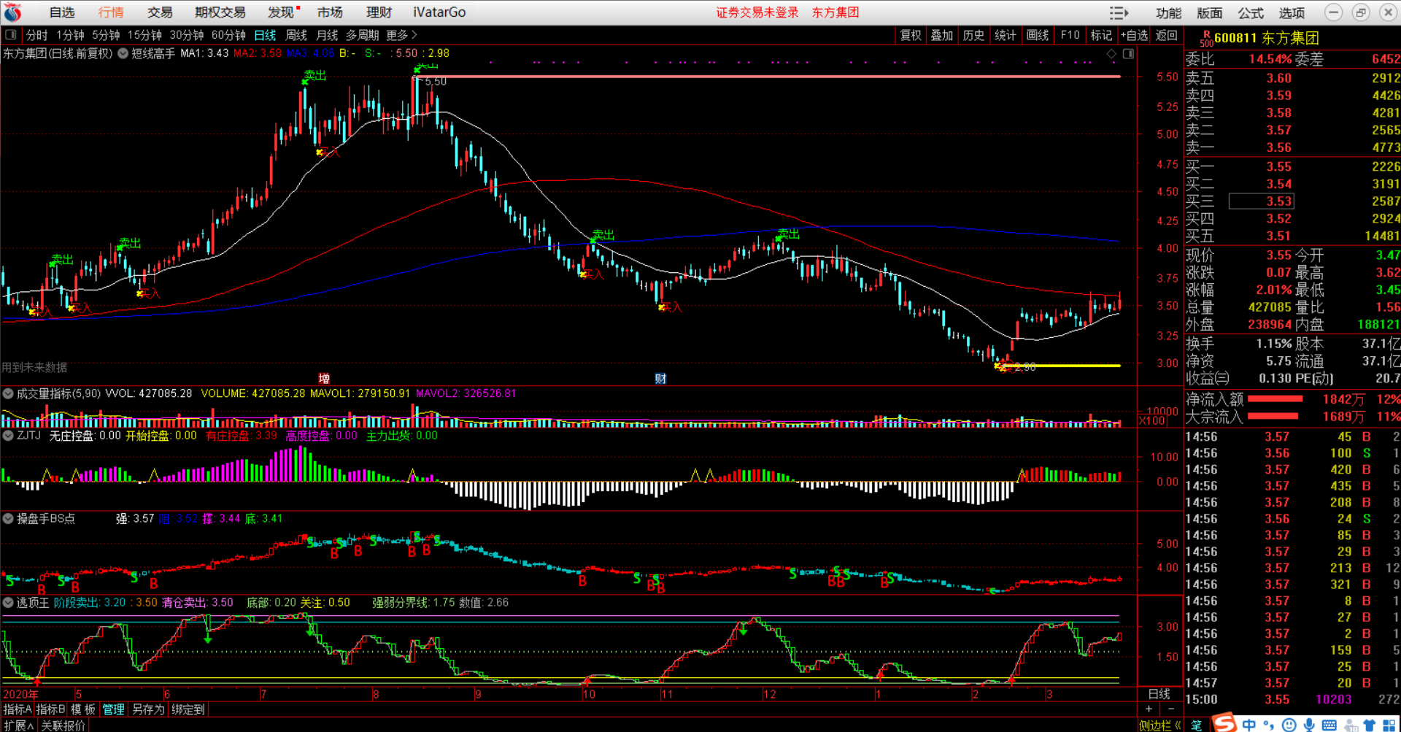Open the Sogou toolbox grid icon

1389,725
